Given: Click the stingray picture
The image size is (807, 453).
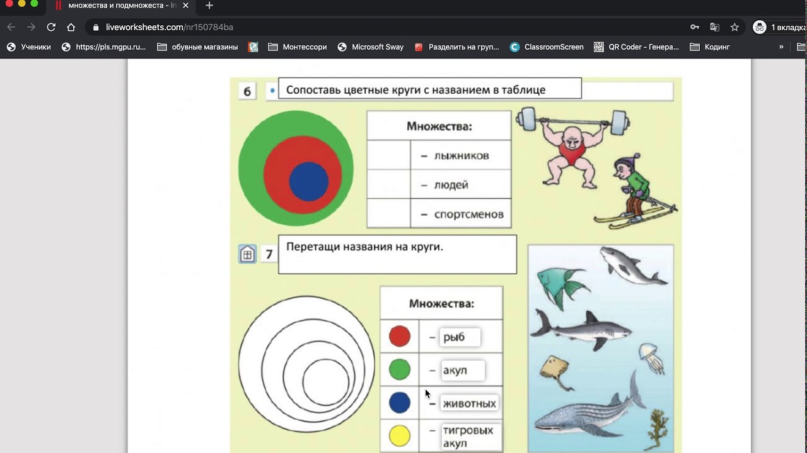Looking at the screenshot, I should [x=557, y=372].
